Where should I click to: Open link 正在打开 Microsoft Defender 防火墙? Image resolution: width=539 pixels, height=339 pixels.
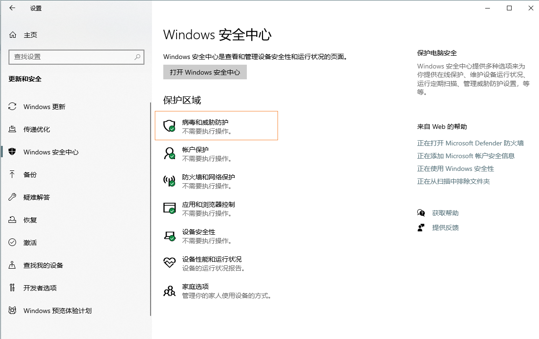coord(470,143)
